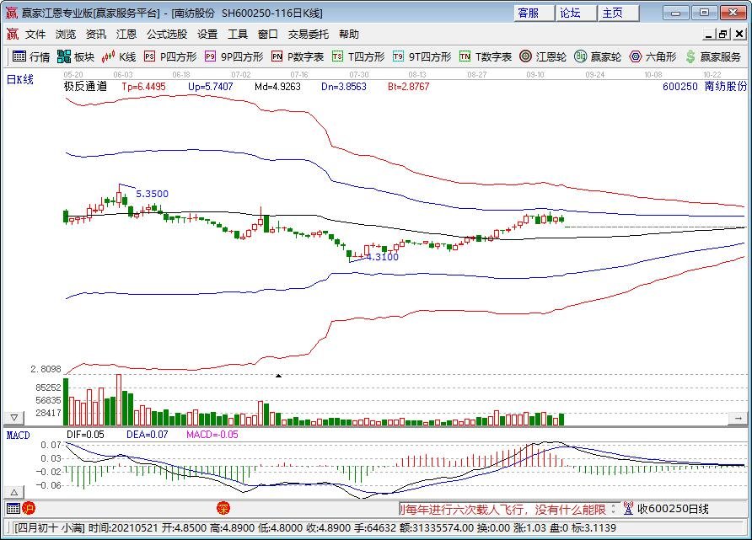Restore the inner chart window
The height and width of the screenshot is (540, 752).
point(723,34)
